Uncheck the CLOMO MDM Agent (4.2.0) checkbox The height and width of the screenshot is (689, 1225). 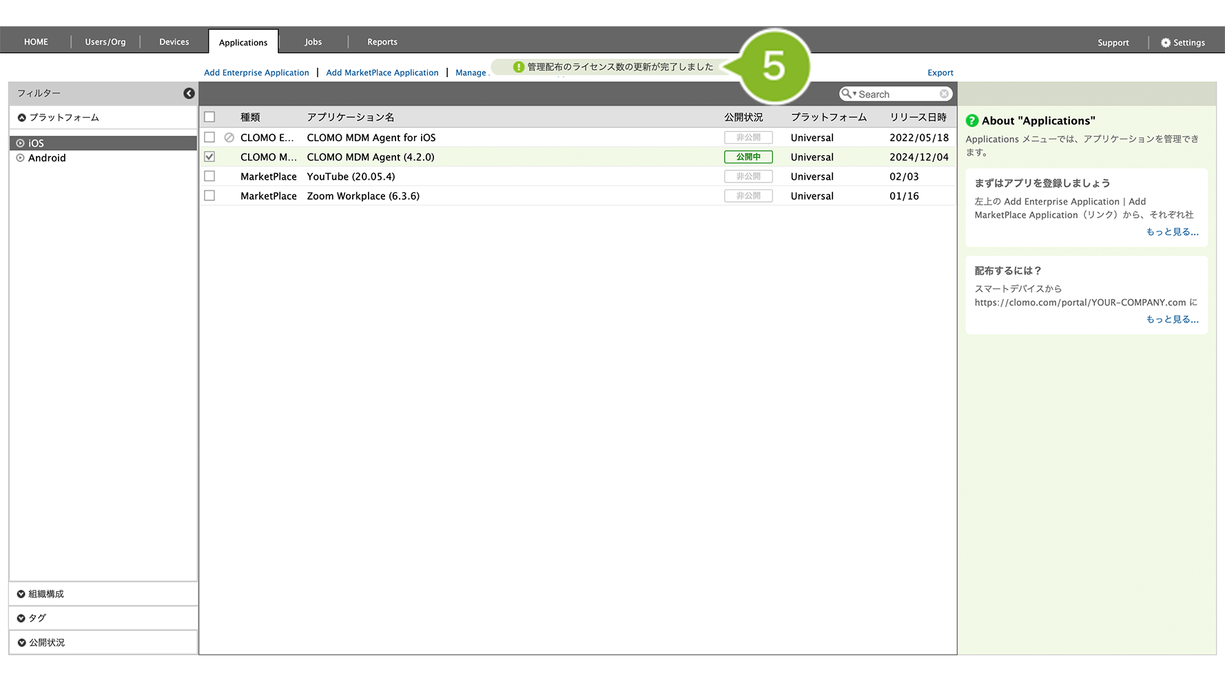(x=209, y=157)
